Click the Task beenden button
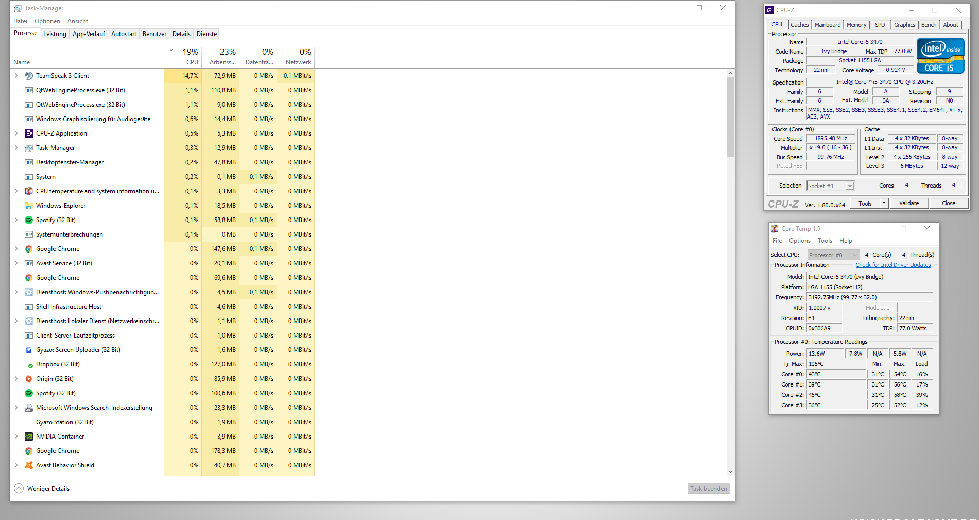 [709, 489]
